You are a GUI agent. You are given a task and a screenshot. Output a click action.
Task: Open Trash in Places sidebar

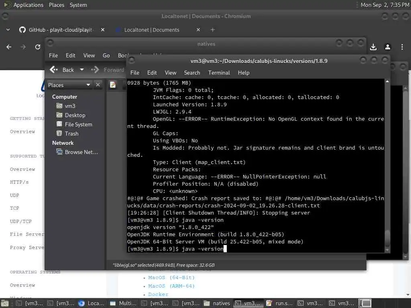pos(67,134)
